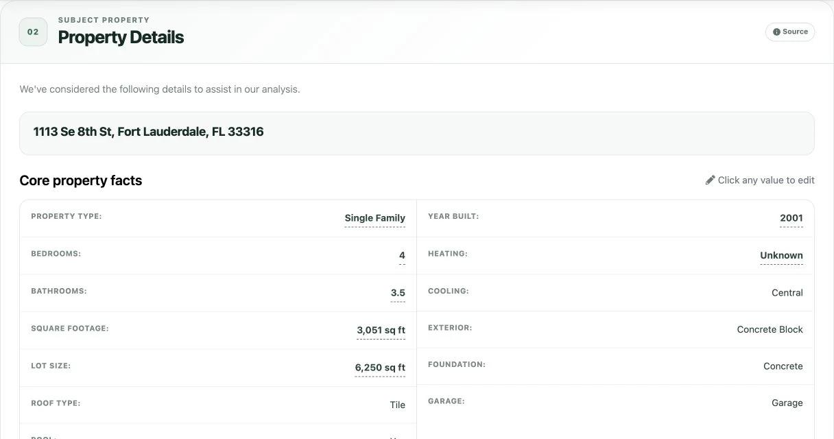Screen dimensions: 834x439
Task: Edit the bedrooms value 4
Action: point(402,256)
